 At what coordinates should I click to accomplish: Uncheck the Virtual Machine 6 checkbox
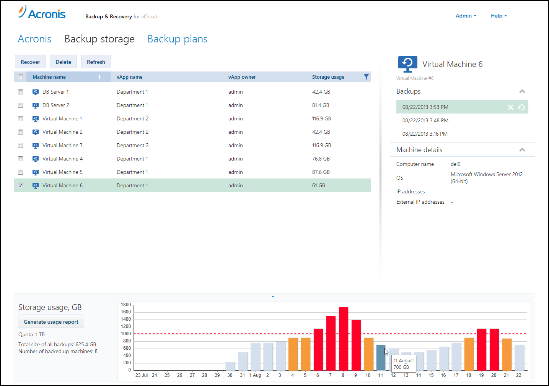pos(21,185)
